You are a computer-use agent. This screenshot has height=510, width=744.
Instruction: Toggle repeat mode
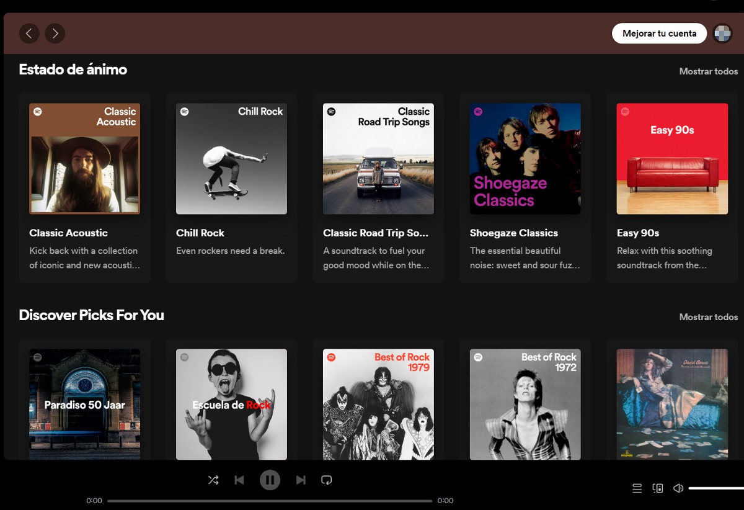(327, 480)
